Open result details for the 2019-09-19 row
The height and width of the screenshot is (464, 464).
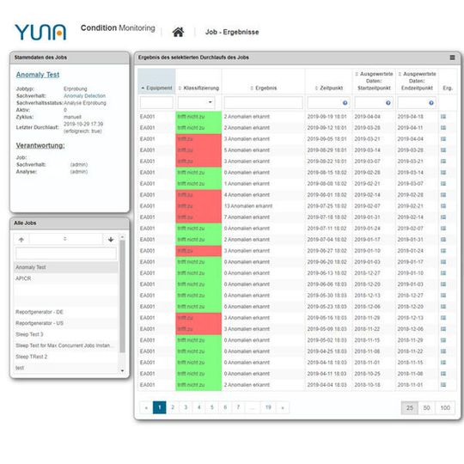[443, 117]
